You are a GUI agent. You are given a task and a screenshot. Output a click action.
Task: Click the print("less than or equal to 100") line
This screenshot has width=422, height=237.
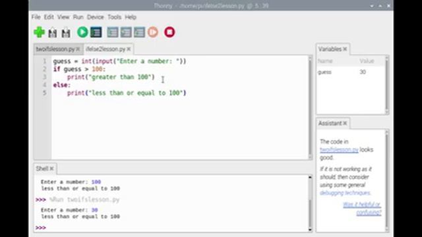pyautogui.click(x=127, y=93)
